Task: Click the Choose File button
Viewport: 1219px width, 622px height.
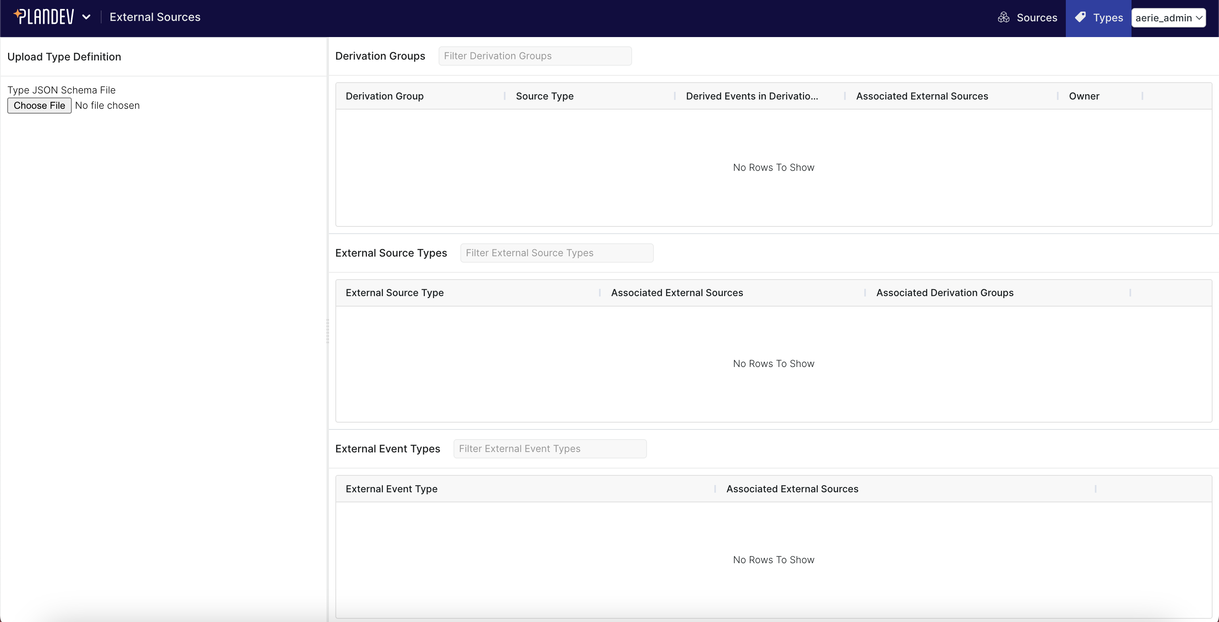Action: tap(39, 105)
